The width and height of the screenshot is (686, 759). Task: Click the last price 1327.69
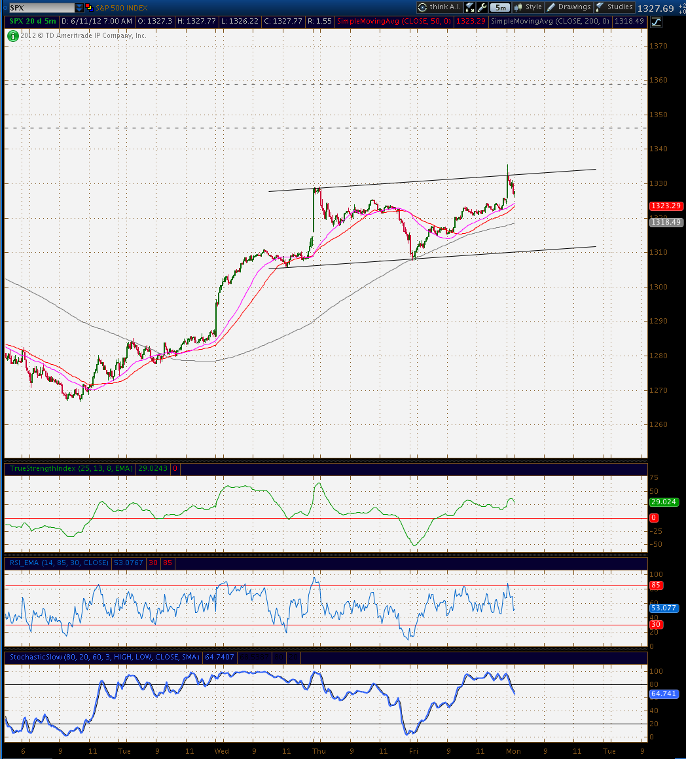coord(655,9)
